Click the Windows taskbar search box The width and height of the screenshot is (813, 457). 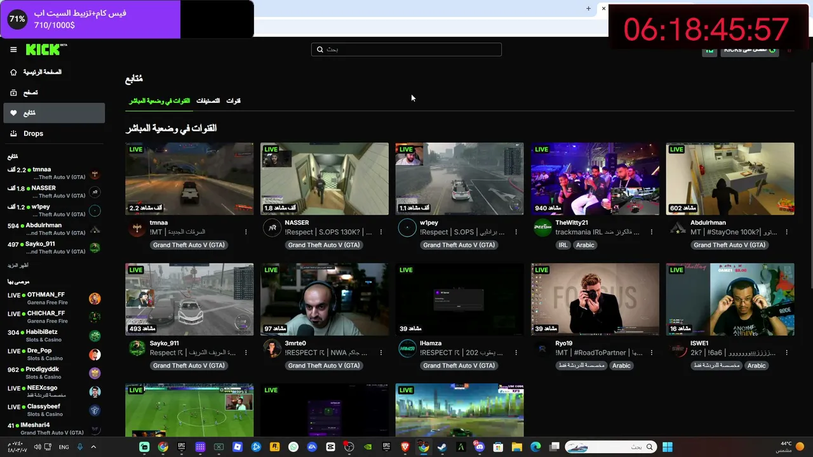610,447
